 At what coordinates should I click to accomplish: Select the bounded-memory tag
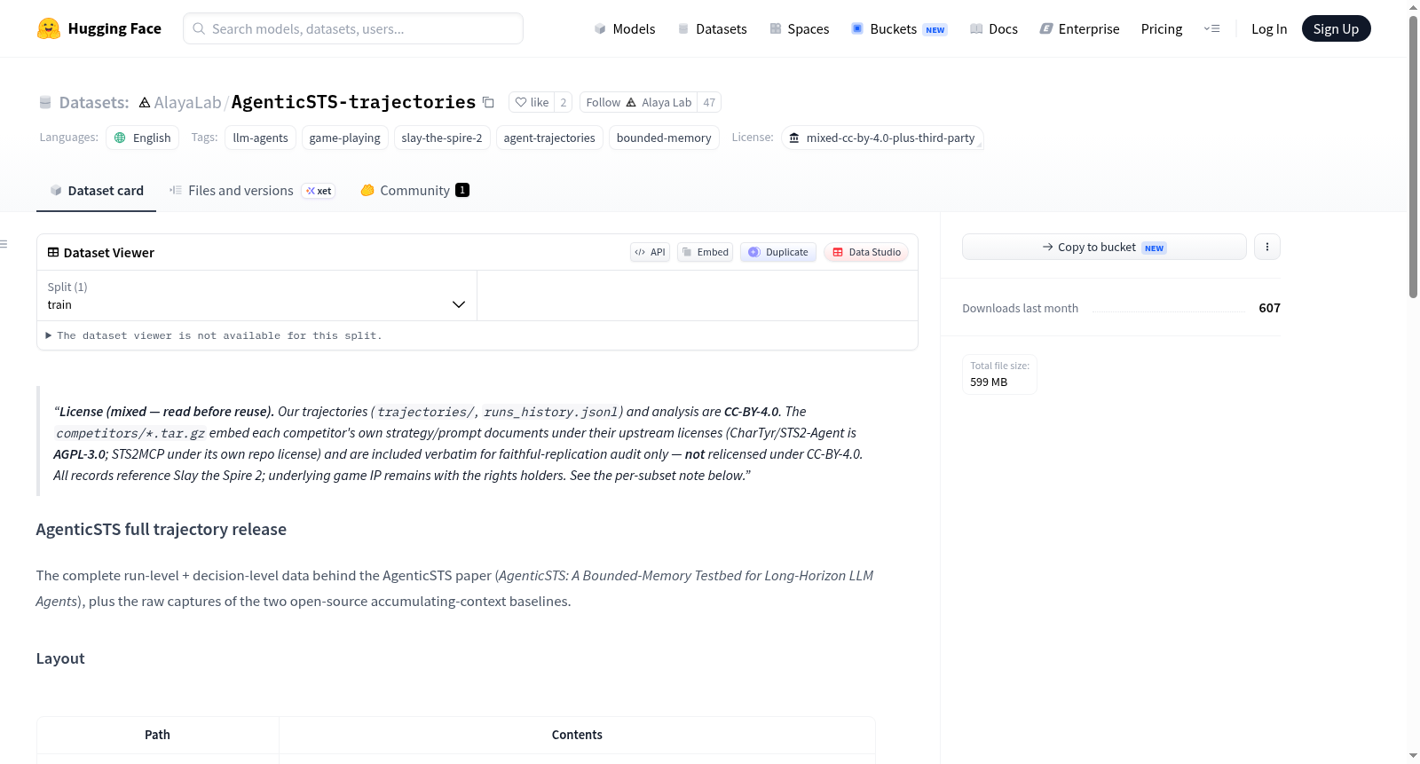(664, 138)
